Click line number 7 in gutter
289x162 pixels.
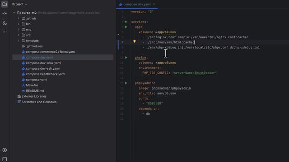[122, 42]
